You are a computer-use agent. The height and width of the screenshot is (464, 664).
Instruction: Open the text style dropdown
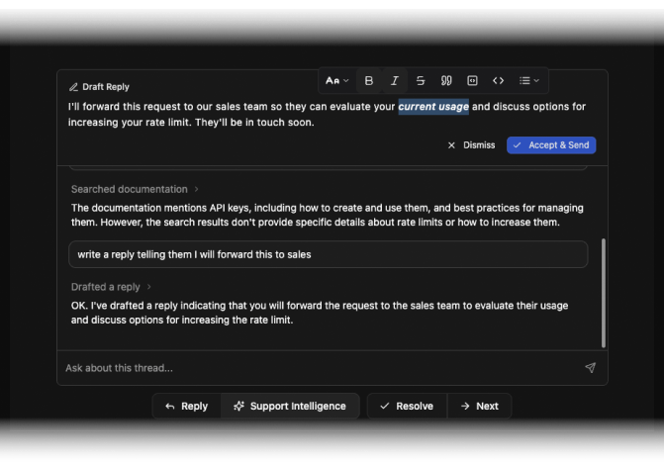[337, 81]
